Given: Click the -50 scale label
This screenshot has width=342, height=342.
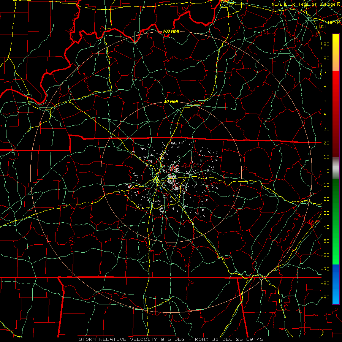Looking at the screenshot, I should [325, 241].
